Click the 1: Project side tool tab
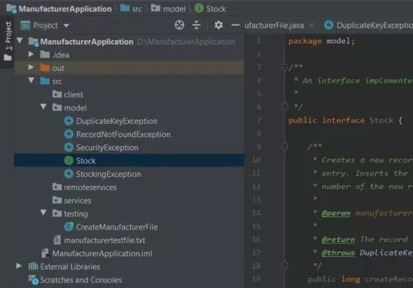413x288 pixels. click(x=8, y=36)
